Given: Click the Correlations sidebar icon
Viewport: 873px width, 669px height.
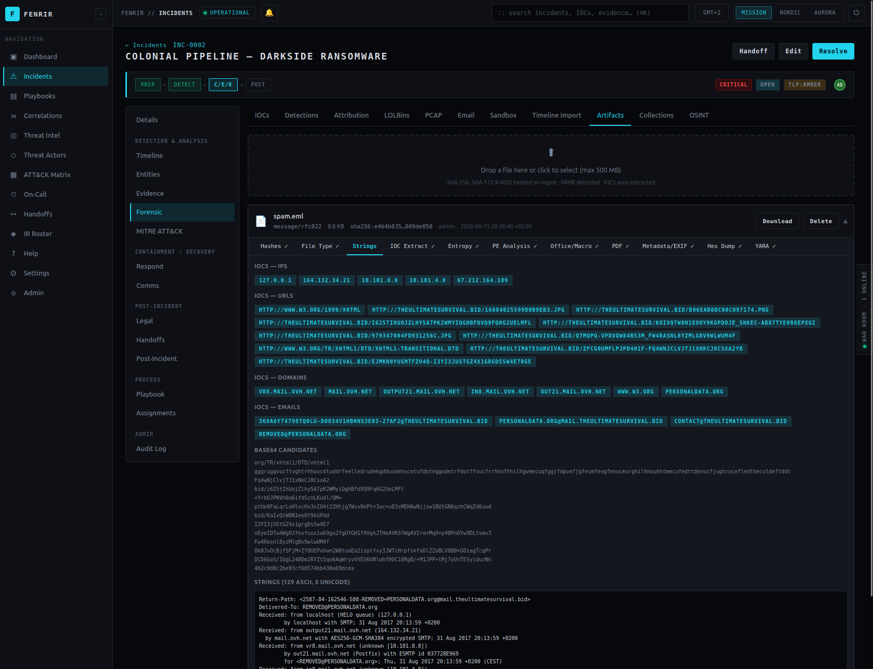Looking at the screenshot, I should point(13,116).
